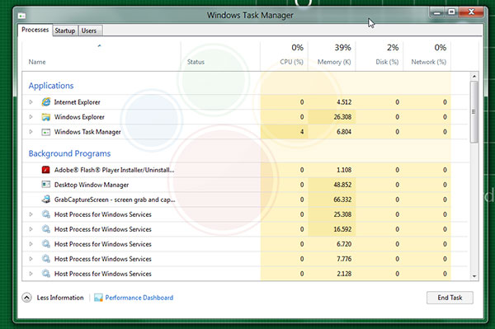Image resolution: width=495 pixels, height=329 pixels.
Task: Expand Host Process row with 16.592 memory
Action: point(31,229)
